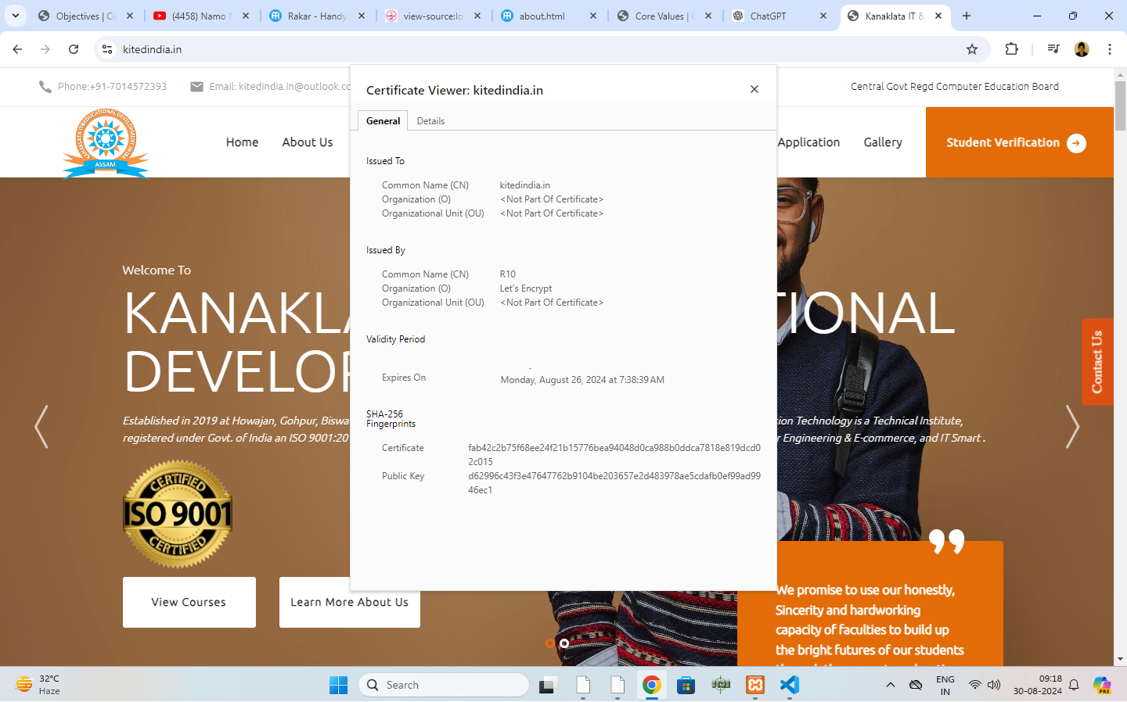The image size is (1127, 702).
Task: Go to next slide with right arrow
Action: [x=1072, y=427]
